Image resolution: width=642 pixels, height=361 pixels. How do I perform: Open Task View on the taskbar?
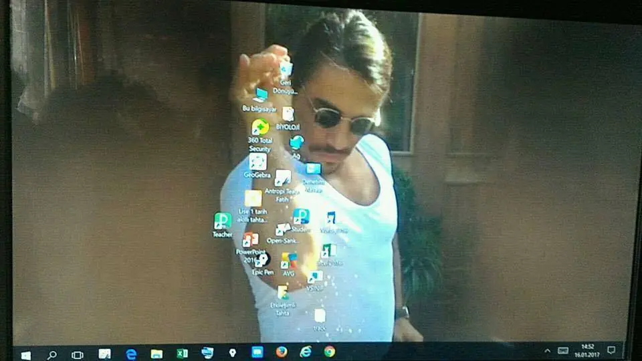78,355
